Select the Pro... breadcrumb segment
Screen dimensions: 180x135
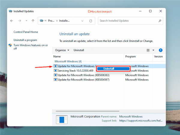[x=51, y=21]
